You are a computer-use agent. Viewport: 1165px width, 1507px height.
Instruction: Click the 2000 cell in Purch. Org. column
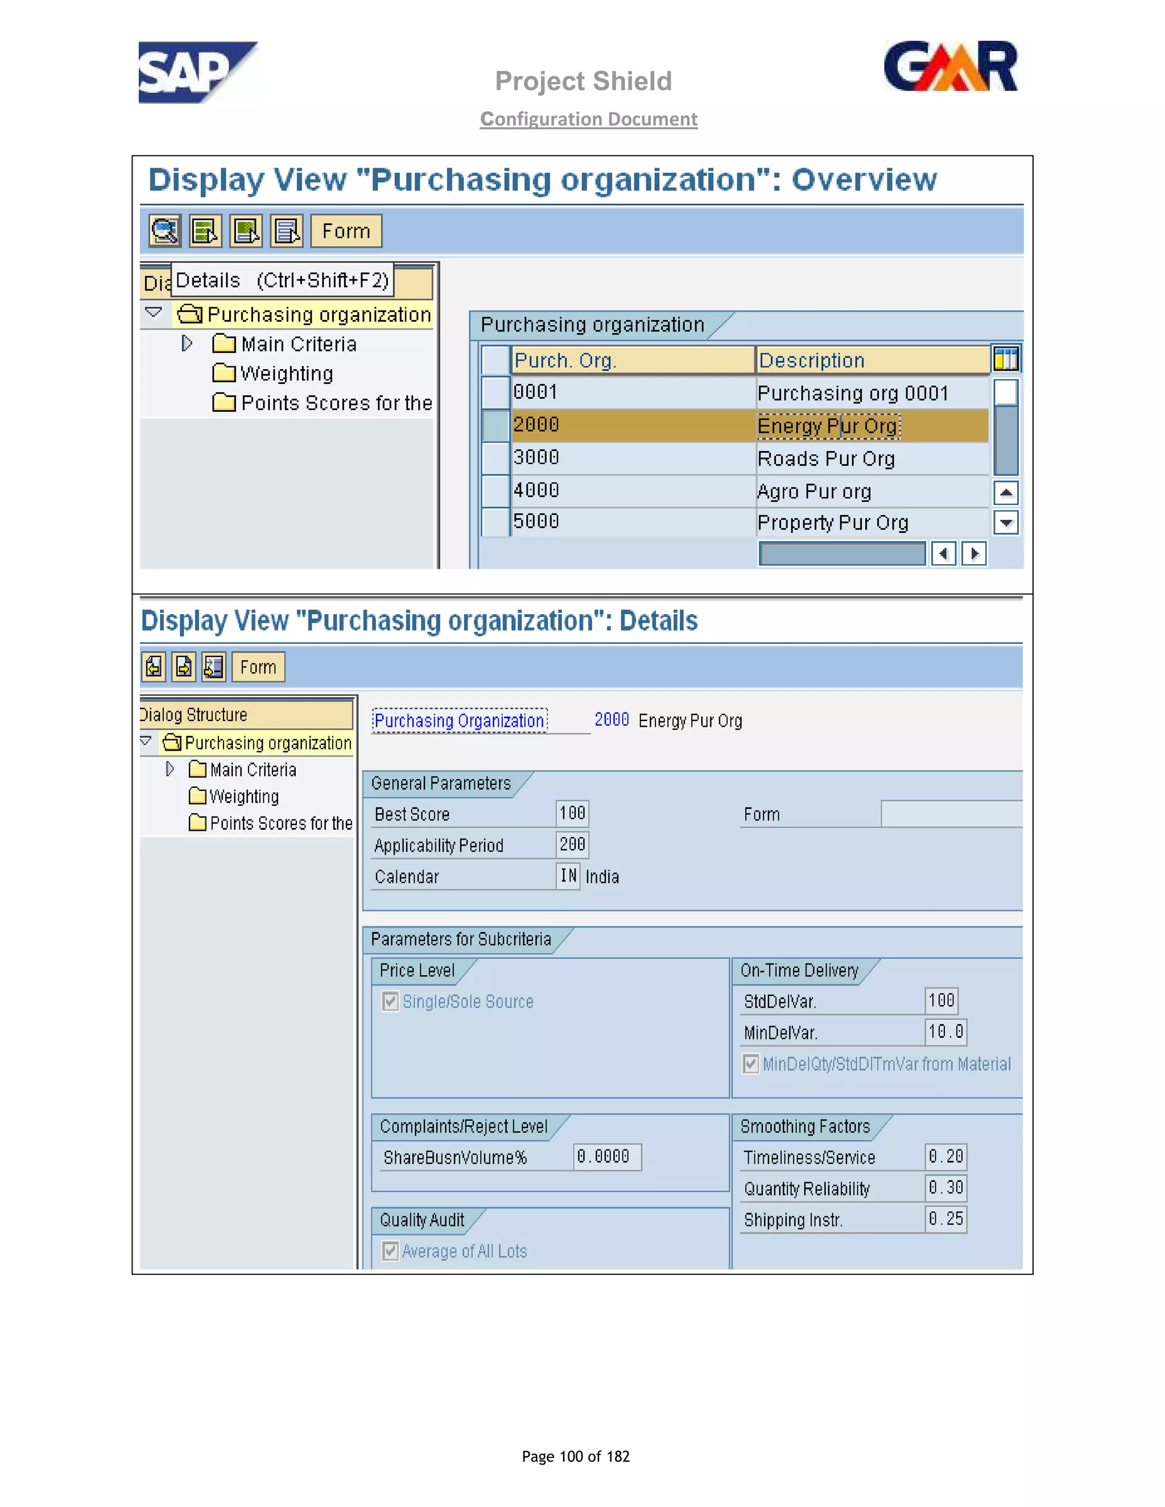pyautogui.click(x=633, y=425)
